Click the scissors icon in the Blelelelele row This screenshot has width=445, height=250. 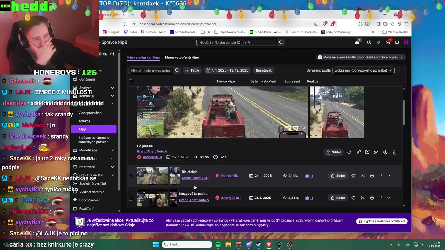[363, 176]
